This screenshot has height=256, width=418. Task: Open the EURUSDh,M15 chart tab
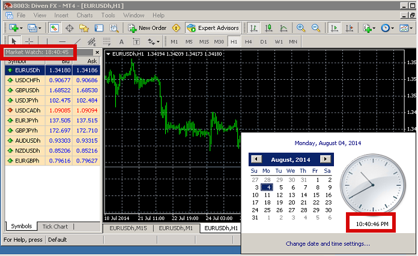coord(128,228)
